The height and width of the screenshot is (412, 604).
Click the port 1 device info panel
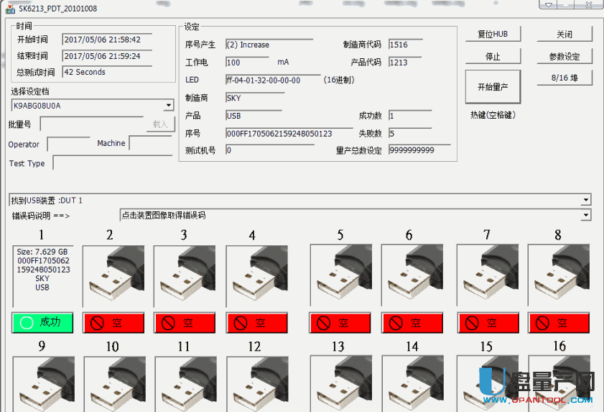[x=42, y=277]
